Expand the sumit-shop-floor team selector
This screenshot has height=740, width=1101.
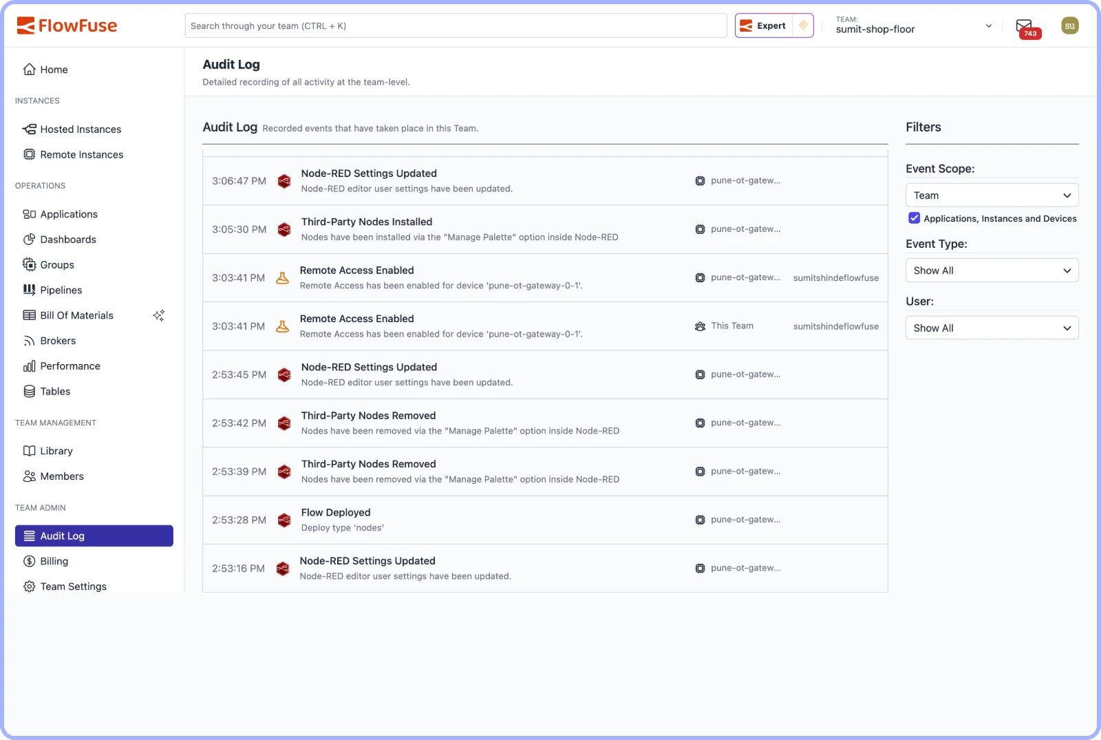pos(915,25)
